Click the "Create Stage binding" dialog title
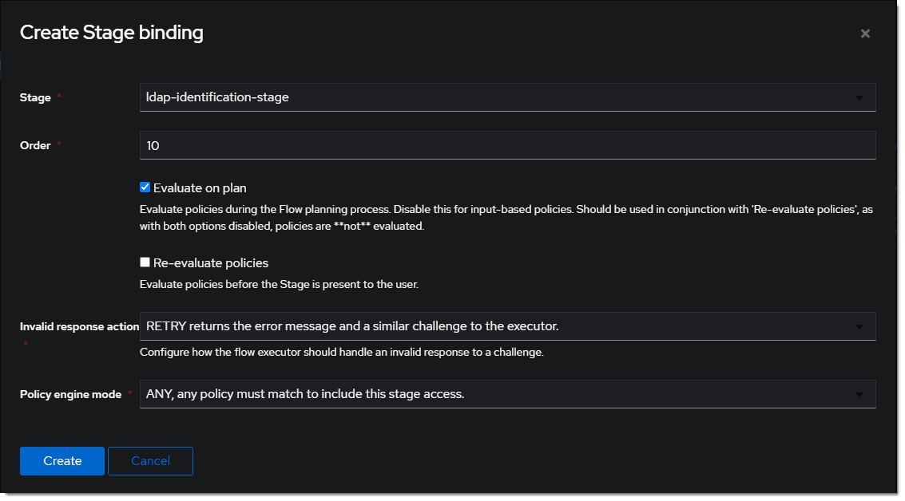The image size is (905, 501). click(x=112, y=33)
